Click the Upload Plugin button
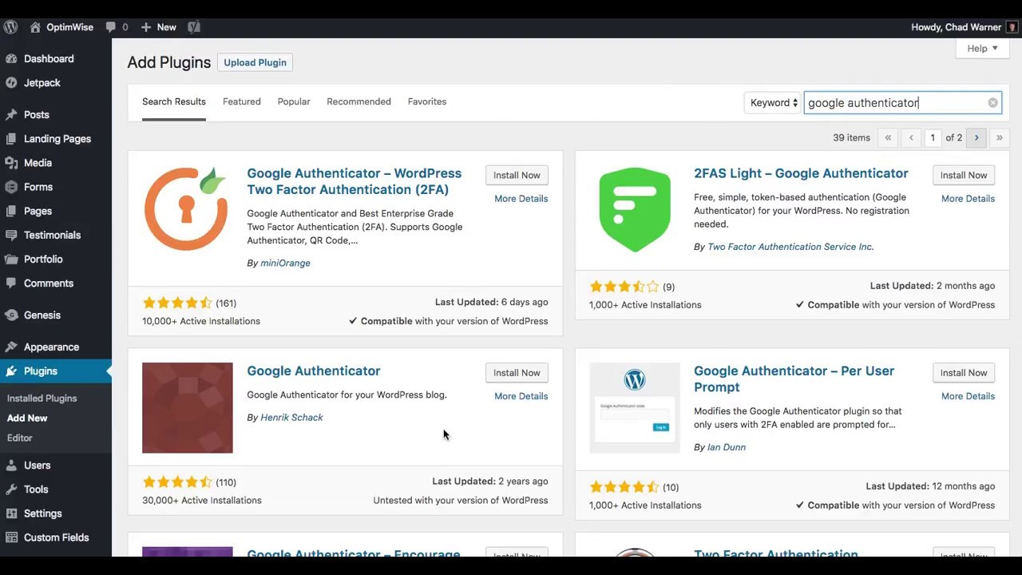1022x575 pixels. [x=255, y=62]
